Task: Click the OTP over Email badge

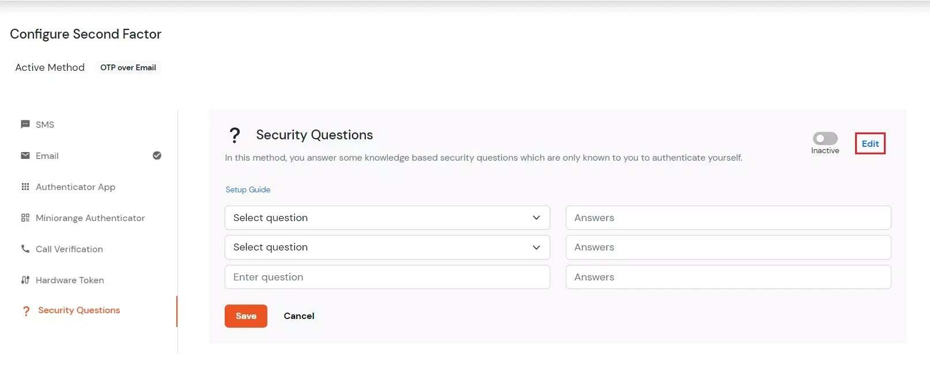Action: coord(128,67)
